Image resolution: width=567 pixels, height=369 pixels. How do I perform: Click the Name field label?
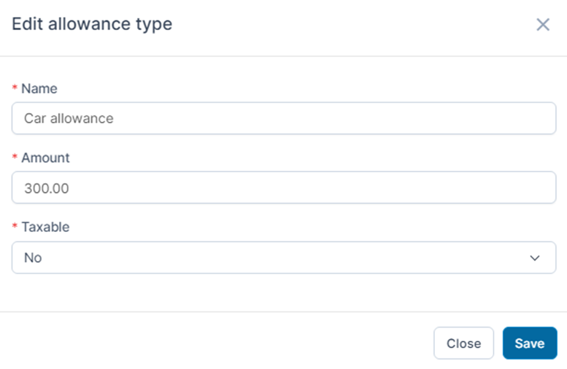coord(39,89)
